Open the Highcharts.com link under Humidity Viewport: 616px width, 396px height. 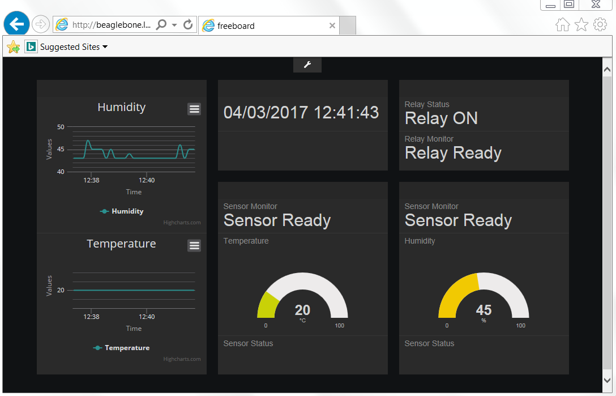[182, 223]
